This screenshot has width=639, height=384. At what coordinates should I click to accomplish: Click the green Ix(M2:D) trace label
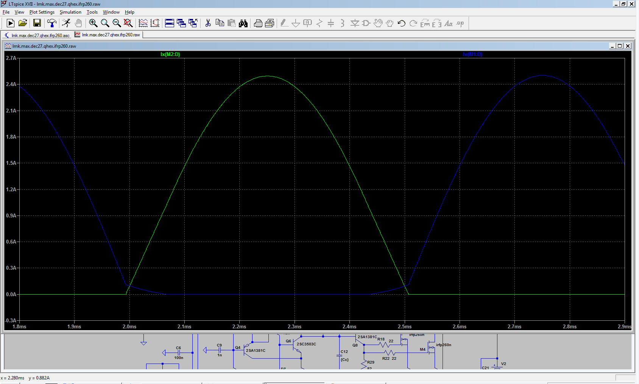click(170, 55)
